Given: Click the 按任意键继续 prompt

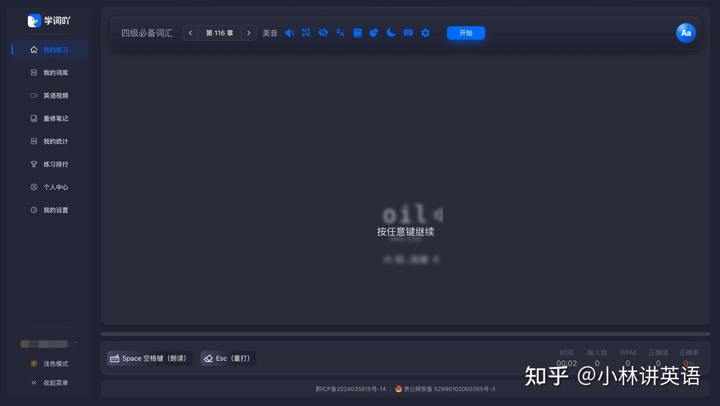Looking at the screenshot, I should point(405,232).
